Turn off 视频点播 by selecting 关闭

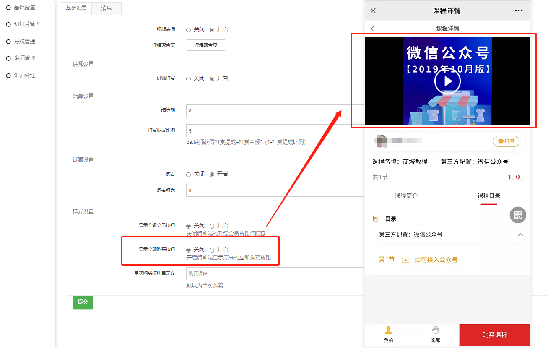point(189,30)
